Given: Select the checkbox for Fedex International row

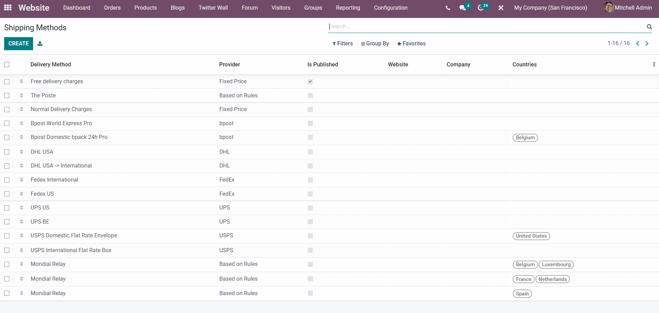Looking at the screenshot, I should pyautogui.click(x=7, y=180).
